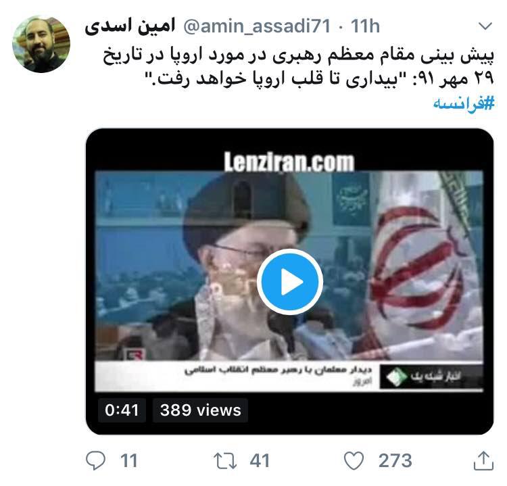Viewport: 507px width, 486px height.
Task: Click the #فرانسه hashtag
Action: [x=464, y=104]
